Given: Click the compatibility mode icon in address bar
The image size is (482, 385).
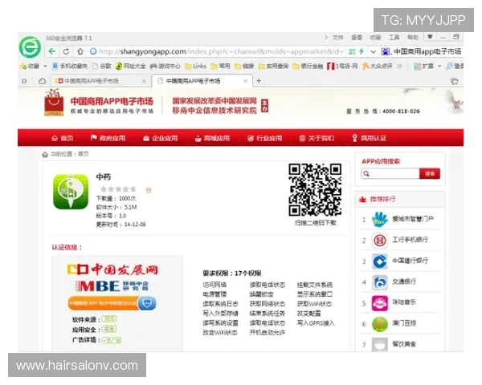Looking at the screenshot, I should 352,51.
